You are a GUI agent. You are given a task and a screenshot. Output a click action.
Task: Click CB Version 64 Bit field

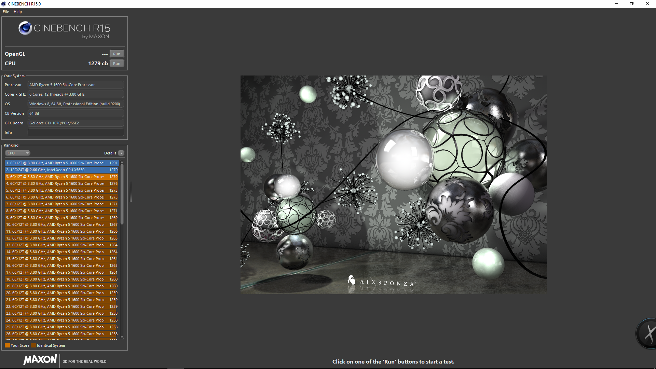click(76, 113)
